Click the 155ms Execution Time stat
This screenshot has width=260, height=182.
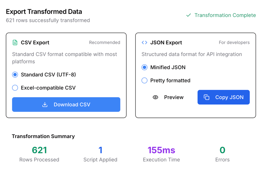click(x=161, y=154)
